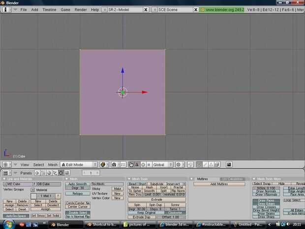The image size is (305, 229).
Task: Open the Render menu
Action: pos(81,9)
